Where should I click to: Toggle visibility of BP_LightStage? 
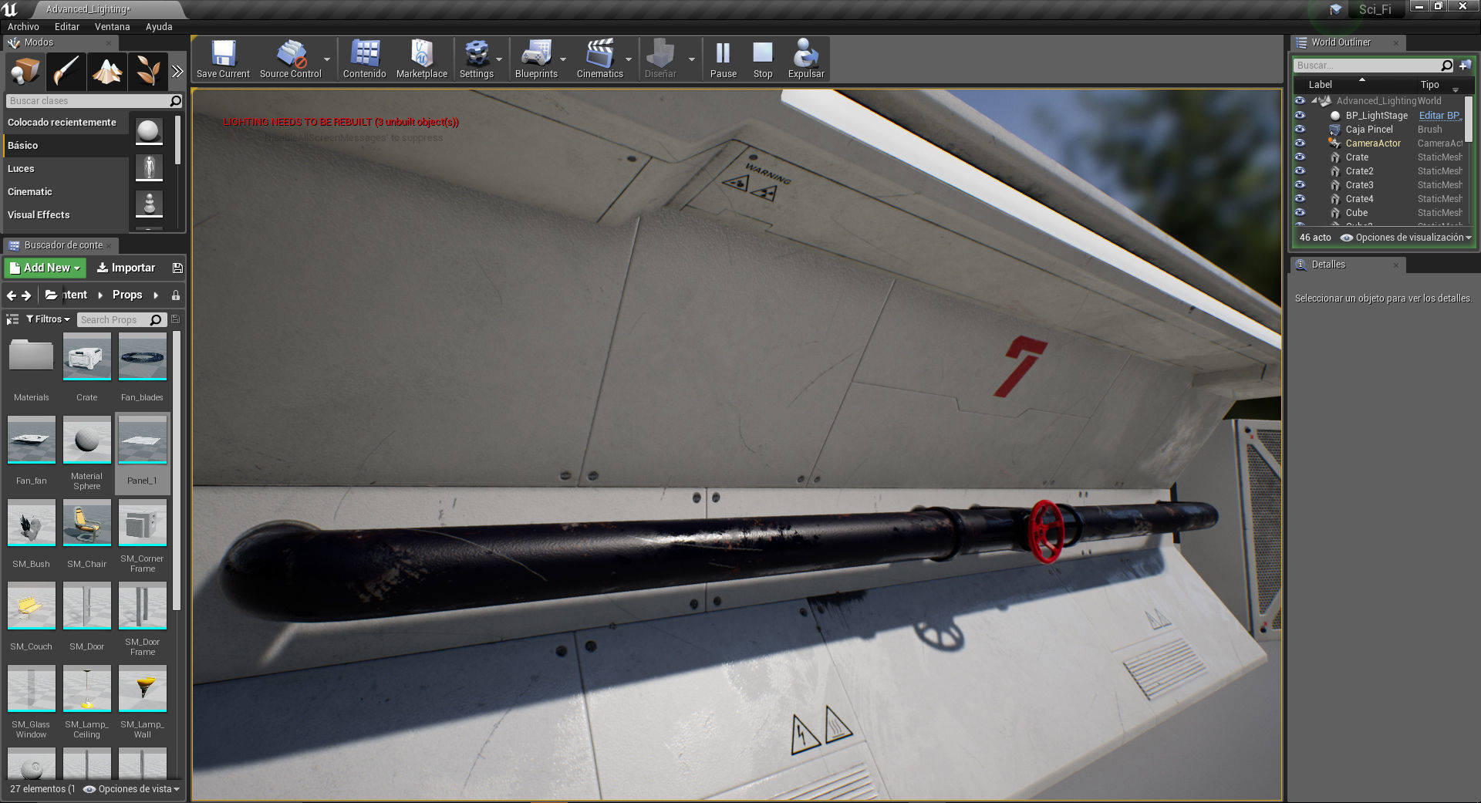coord(1300,115)
